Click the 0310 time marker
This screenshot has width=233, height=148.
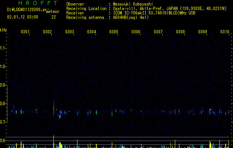click(225, 32)
